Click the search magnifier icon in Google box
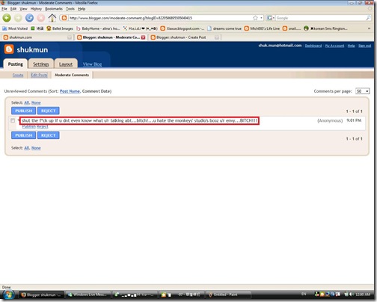The width and height of the screenshot is (377, 302). click(x=368, y=18)
